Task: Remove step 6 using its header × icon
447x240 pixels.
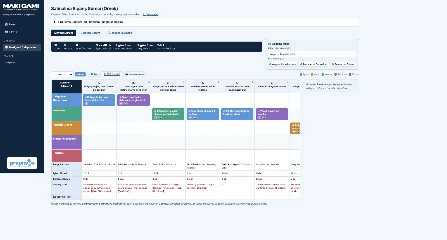Action: (x=287, y=82)
